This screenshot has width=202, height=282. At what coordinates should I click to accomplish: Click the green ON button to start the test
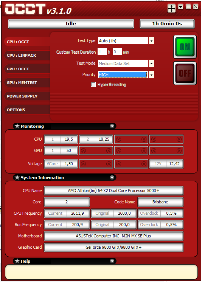(185, 47)
